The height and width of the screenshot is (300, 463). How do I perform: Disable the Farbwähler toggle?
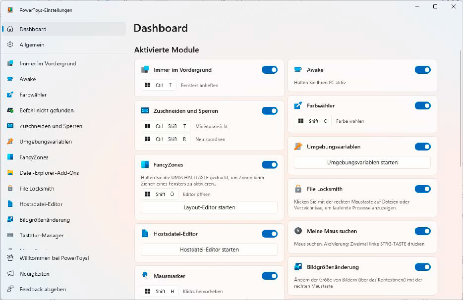[423, 105]
